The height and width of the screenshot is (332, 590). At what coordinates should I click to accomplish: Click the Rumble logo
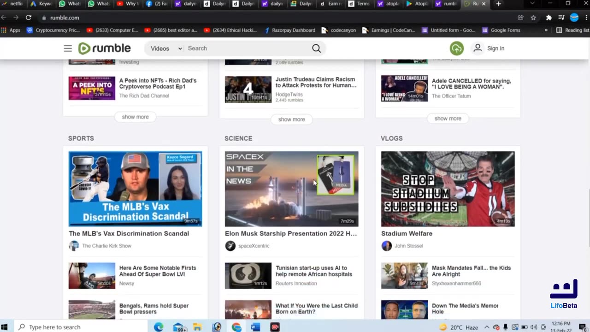[104, 48]
